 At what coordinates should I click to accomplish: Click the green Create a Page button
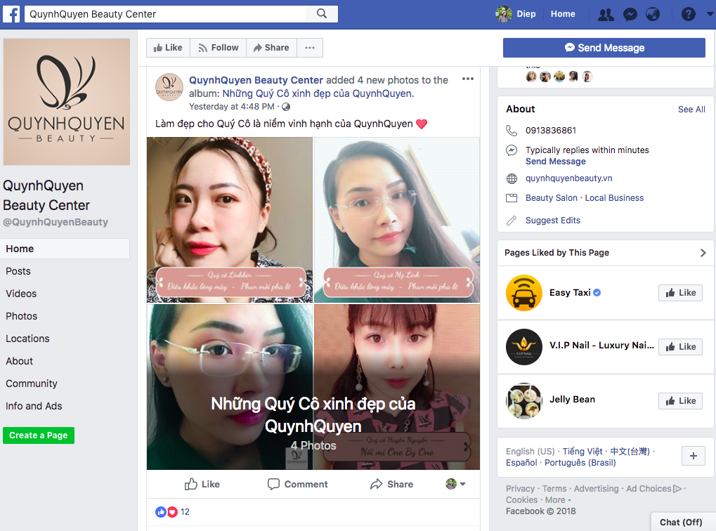39,435
